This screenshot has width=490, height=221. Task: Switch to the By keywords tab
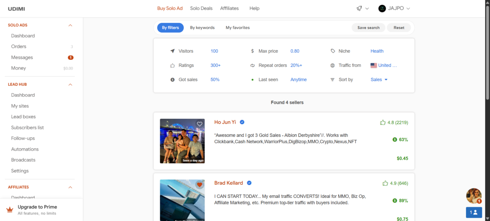point(202,28)
